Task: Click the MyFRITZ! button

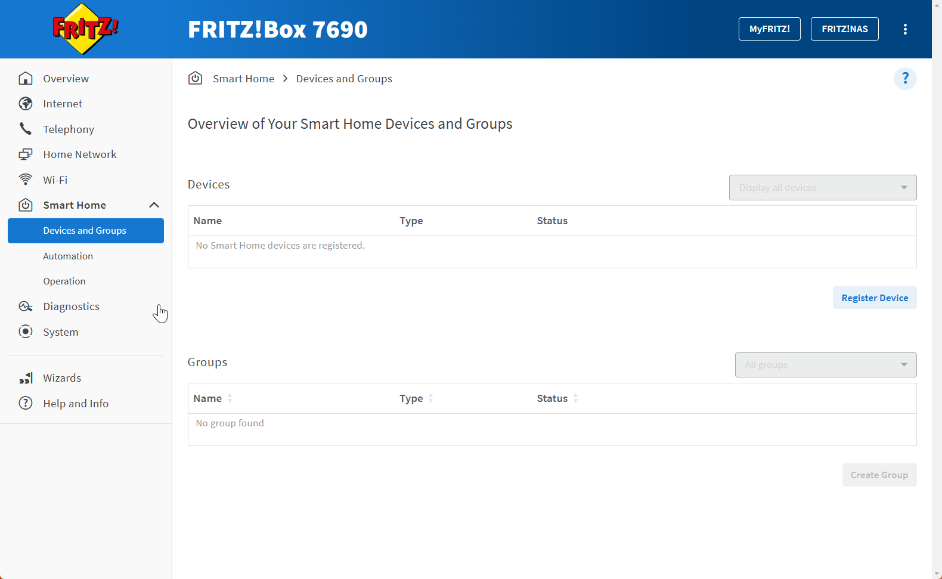Action: click(x=769, y=29)
